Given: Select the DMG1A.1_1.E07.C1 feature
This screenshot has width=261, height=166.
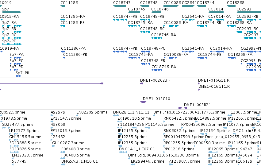Looking at the screenshot, I should click(137, 149).
